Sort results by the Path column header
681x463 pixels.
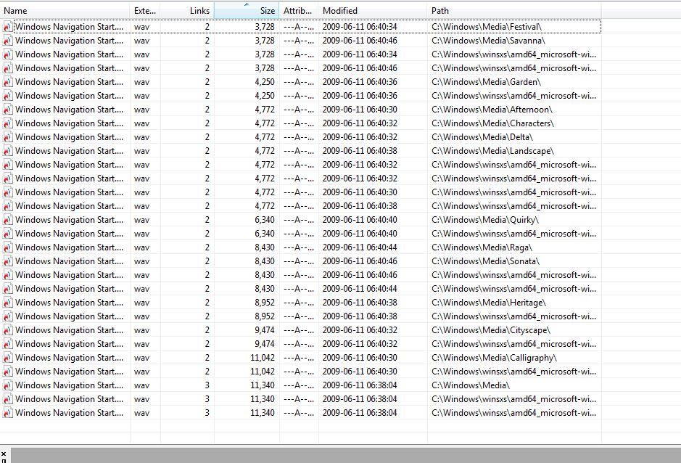(514, 11)
